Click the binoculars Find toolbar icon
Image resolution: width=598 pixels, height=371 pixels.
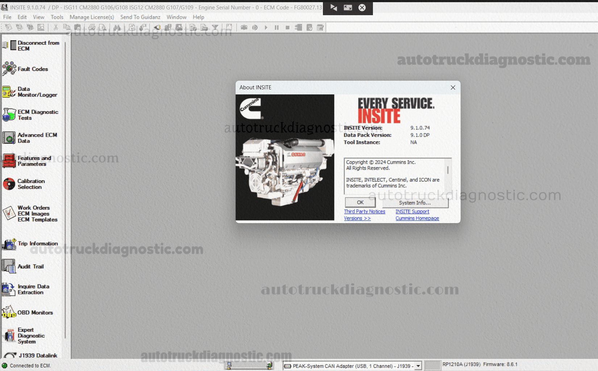coord(117,27)
